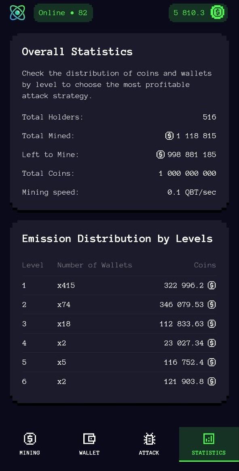Click the coin icon next to Total Mined

(x=169, y=136)
